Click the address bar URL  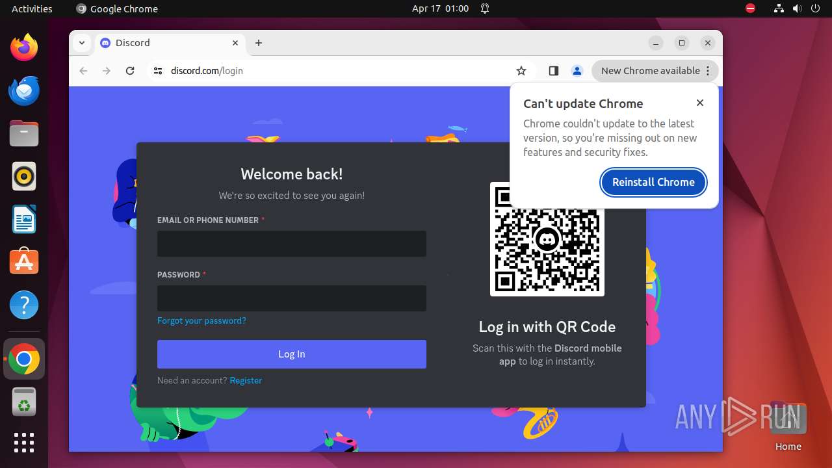point(207,71)
